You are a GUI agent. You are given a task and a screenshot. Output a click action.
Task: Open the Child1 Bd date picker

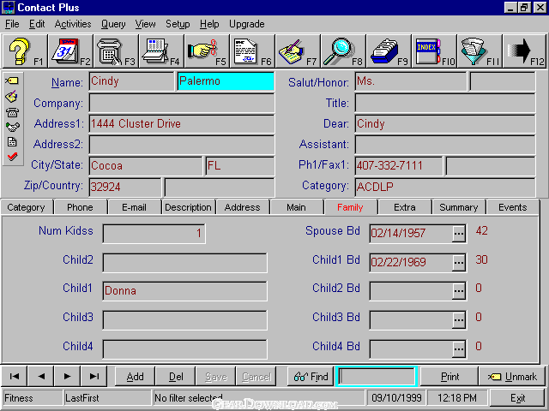pos(458,263)
